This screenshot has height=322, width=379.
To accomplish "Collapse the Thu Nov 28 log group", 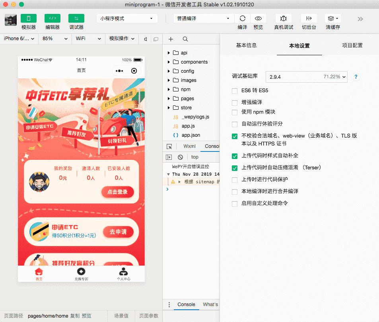I will pyautogui.click(x=168, y=175).
